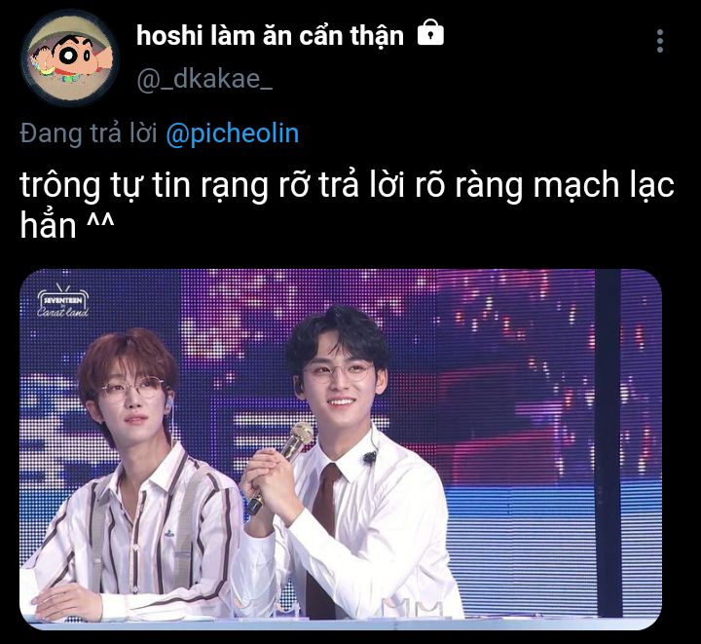701x644 pixels.
Task: Open the three-dot more options menu
Action: click(660, 42)
